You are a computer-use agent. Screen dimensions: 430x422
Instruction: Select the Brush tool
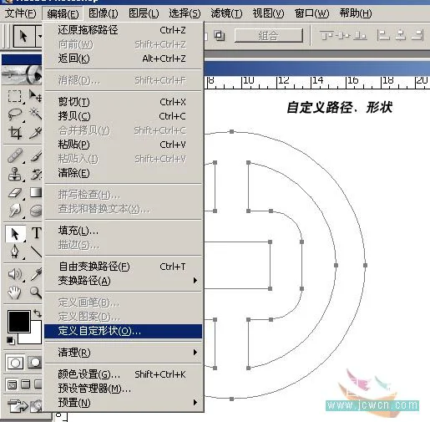pos(35,155)
